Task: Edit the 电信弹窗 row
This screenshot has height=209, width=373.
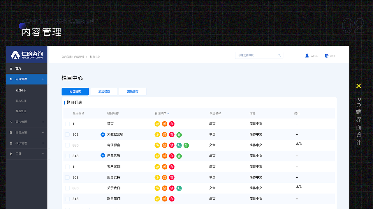Action: tap(165, 145)
